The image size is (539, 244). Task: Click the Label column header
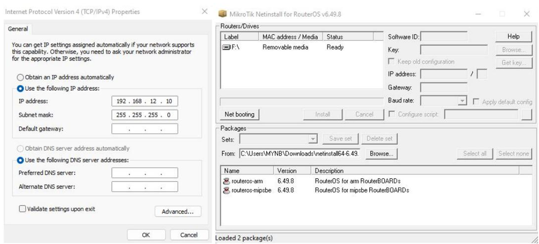coord(240,37)
